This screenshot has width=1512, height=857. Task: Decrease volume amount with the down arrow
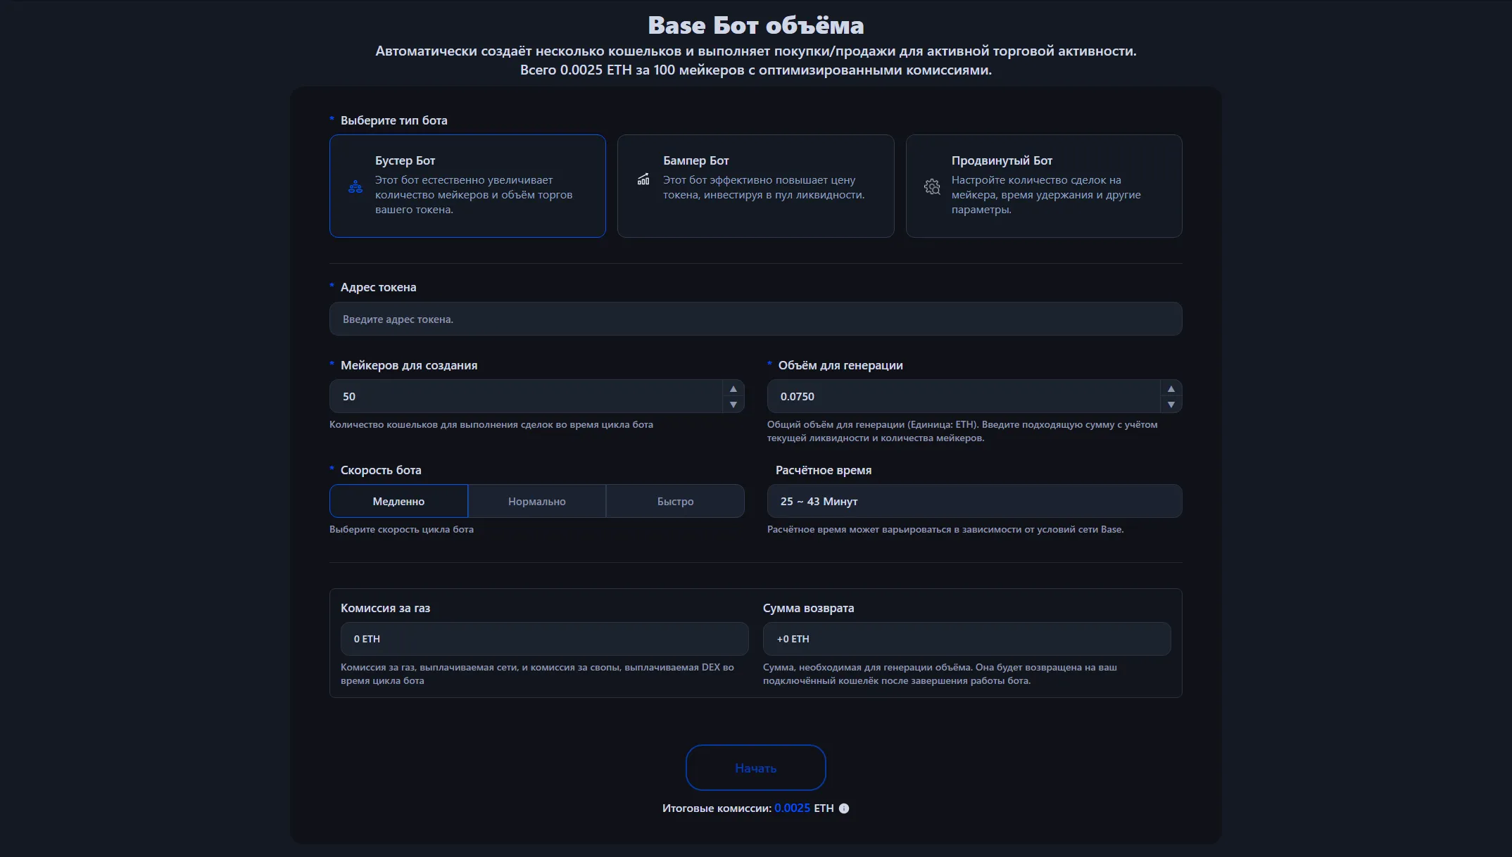(1171, 405)
